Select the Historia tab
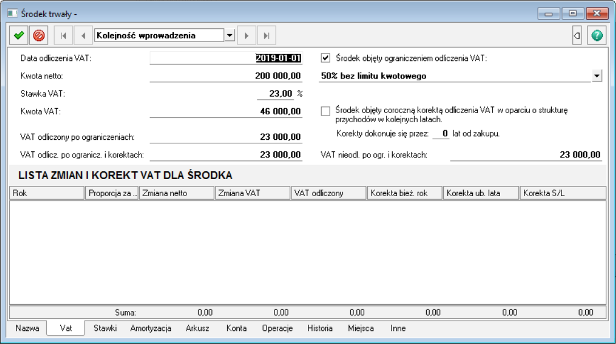 coord(320,328)
